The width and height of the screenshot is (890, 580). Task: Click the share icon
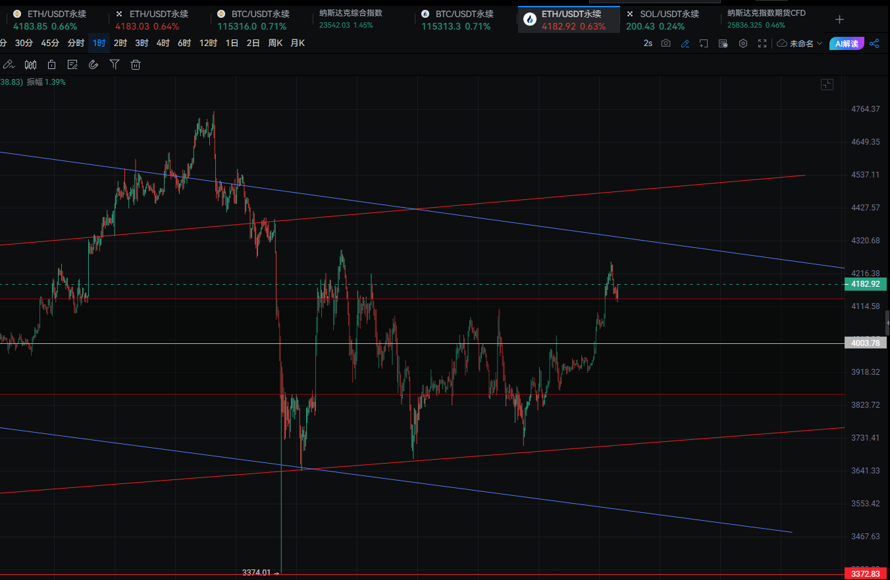tap(874, 43)
